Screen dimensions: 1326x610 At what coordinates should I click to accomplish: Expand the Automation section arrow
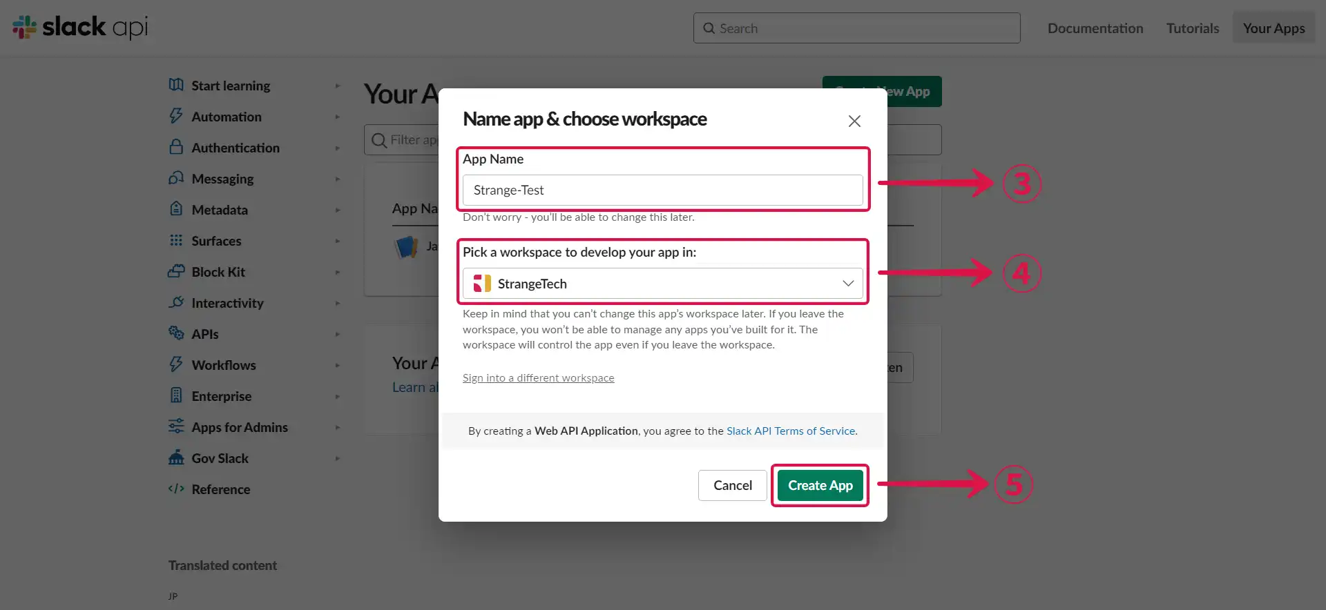click(338, 117)
